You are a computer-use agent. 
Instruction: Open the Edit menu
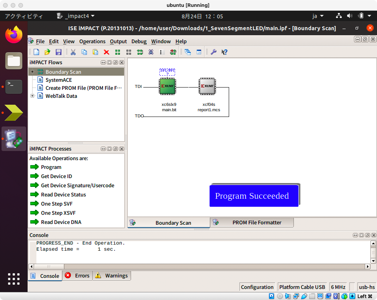(54, 41)
